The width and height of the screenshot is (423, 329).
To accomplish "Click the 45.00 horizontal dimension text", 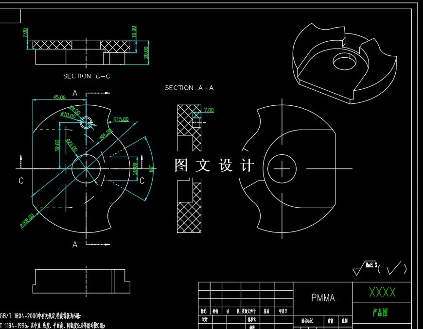I will coord(59,97).
